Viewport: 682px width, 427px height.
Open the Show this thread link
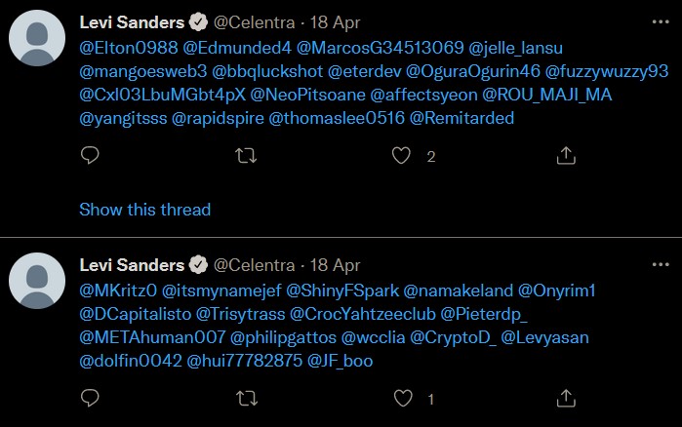click(x=144, y=210)
